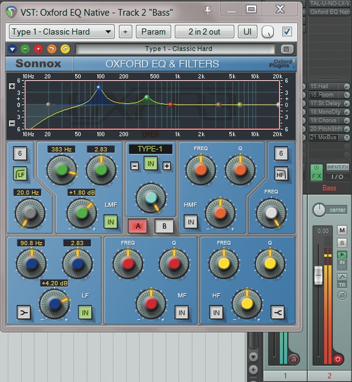Click the high filter slope 6 button
This screenshot has height=382, width=352.
click(x=281, y=154)
